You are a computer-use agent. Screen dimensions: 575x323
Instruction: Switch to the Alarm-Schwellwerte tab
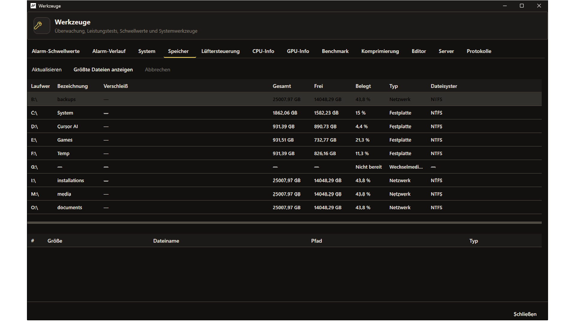coord(56,51)
